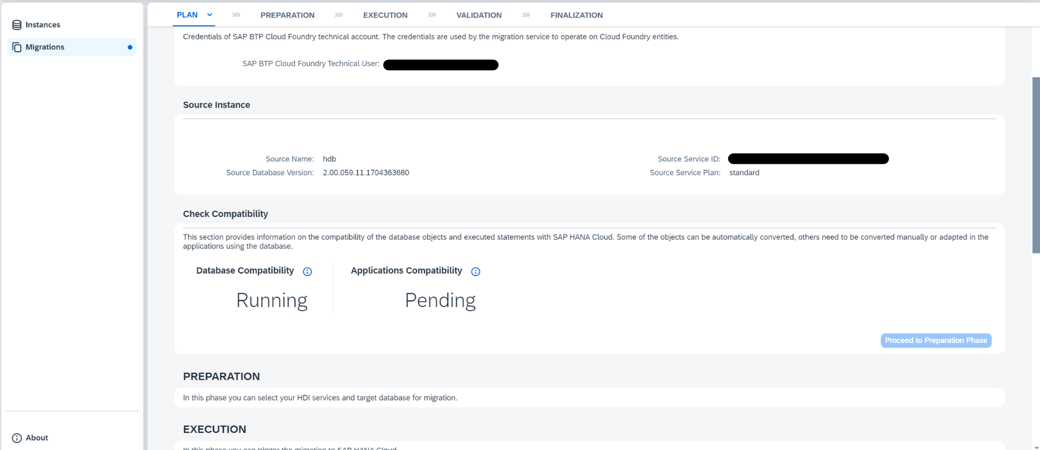Click the blue dot beside Migrations
The image size is (1040, 450).
[130, 47]
